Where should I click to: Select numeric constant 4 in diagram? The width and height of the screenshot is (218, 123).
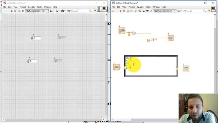[x=149, y=40]
